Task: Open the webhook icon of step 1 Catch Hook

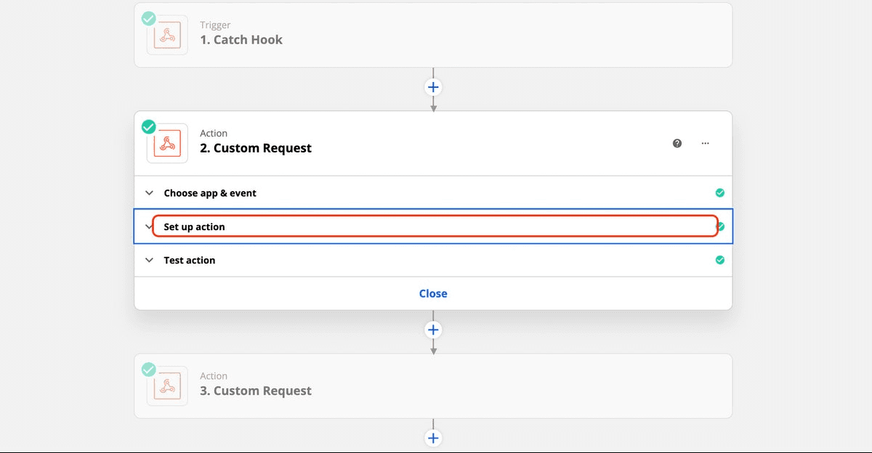Action: click(x=167, y=36)
